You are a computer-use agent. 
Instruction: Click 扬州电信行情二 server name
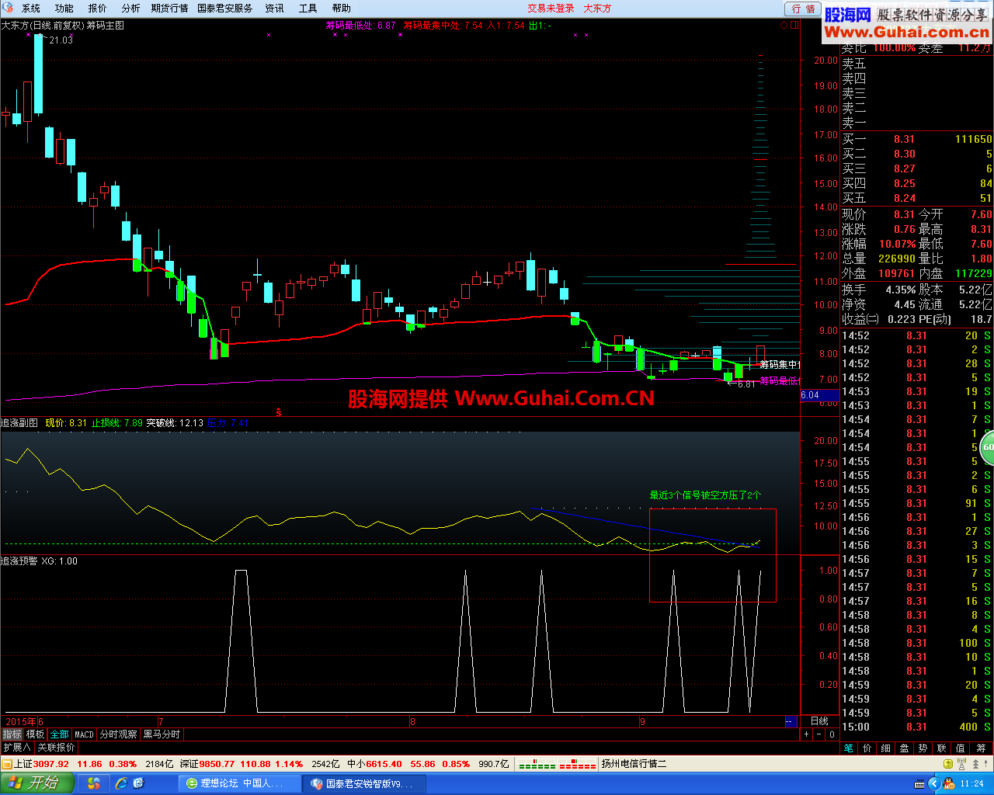pos(634,764)
